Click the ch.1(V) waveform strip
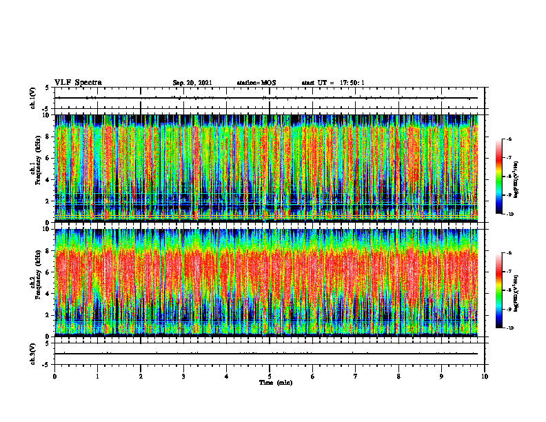The height and width of the screenshot is (422, 546). pos(270,98)
